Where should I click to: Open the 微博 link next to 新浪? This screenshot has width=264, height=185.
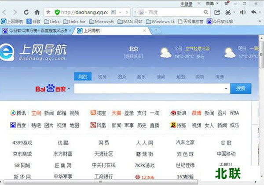(197, 113)
